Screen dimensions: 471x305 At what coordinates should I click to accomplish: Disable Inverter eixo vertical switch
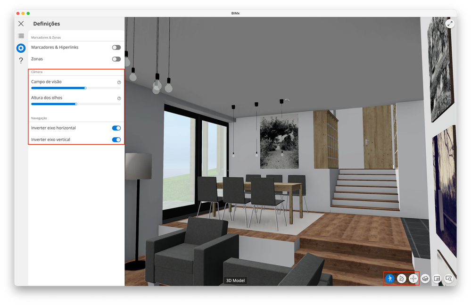click(116, 140)
